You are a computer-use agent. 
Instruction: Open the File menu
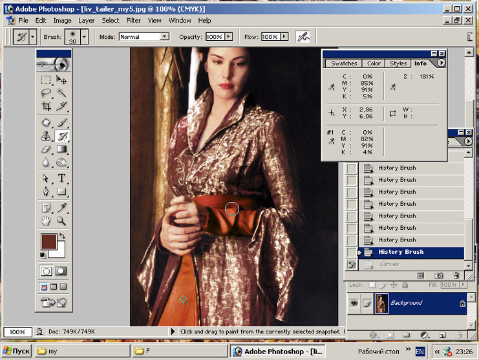(23, 21)
